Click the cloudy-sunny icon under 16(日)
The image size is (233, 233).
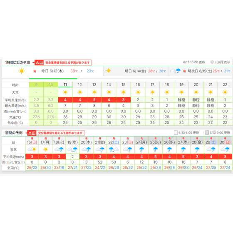click(32, 149)
